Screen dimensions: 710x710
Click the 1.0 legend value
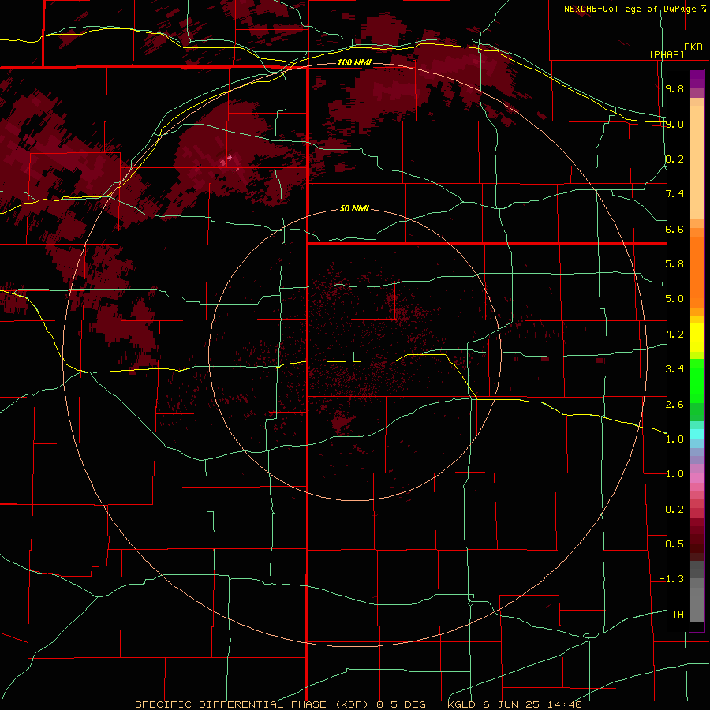(x=674, y=474)
